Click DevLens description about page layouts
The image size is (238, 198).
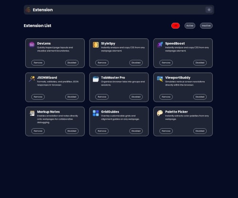click(x=55, y=49)
